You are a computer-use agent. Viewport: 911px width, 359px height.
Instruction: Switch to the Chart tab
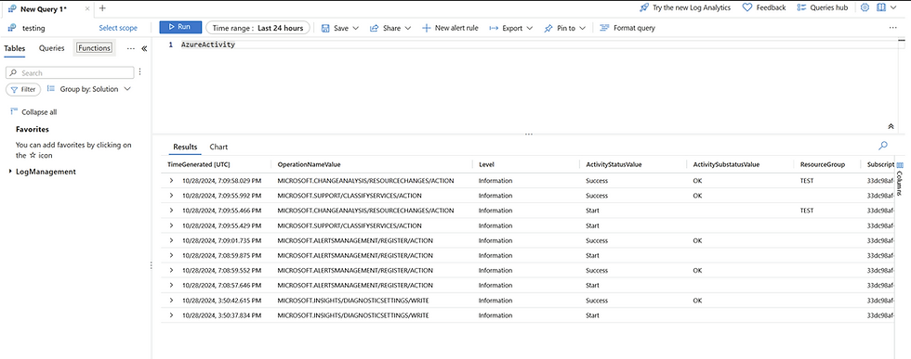click(218, 147)
